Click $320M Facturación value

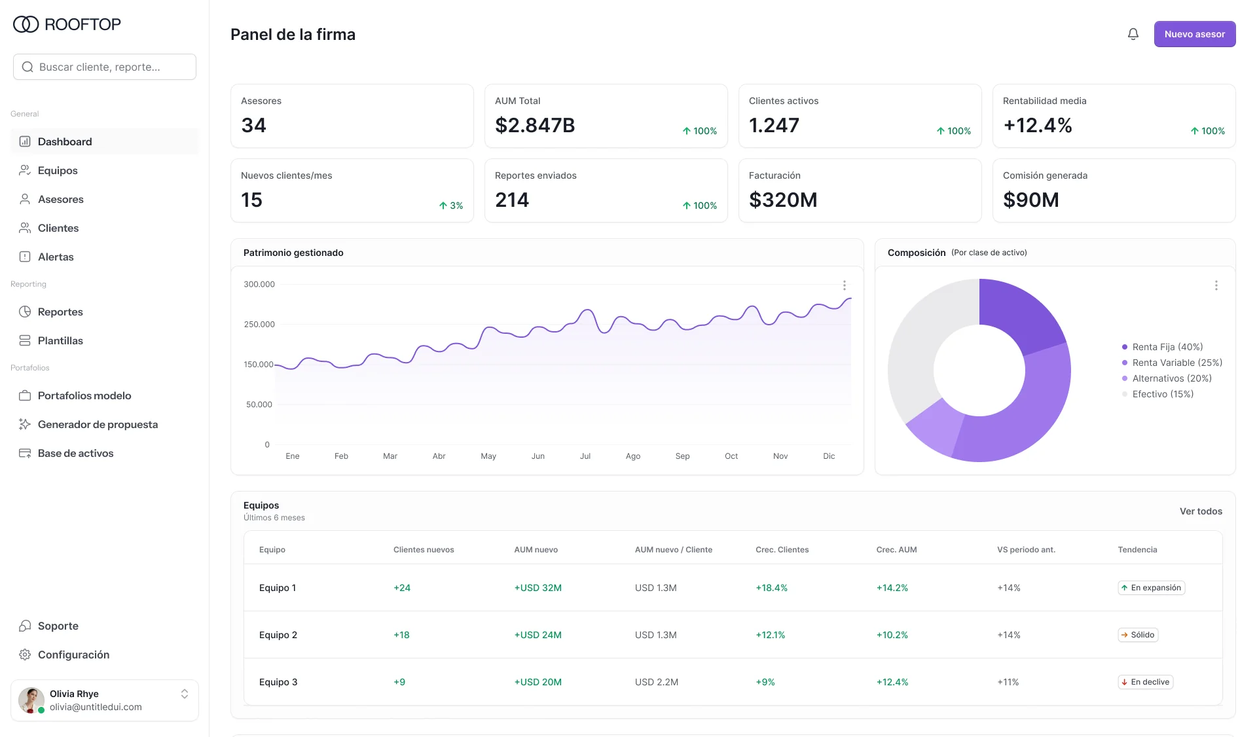coord(784,200)
